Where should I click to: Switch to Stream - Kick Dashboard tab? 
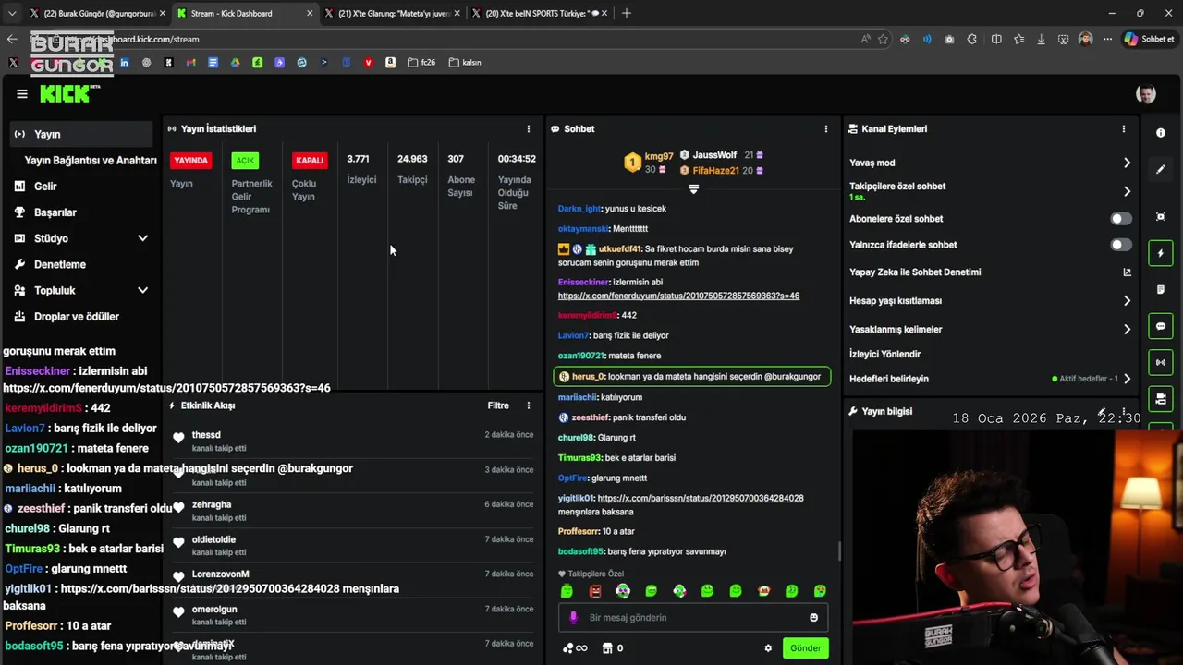pos(244,13)
